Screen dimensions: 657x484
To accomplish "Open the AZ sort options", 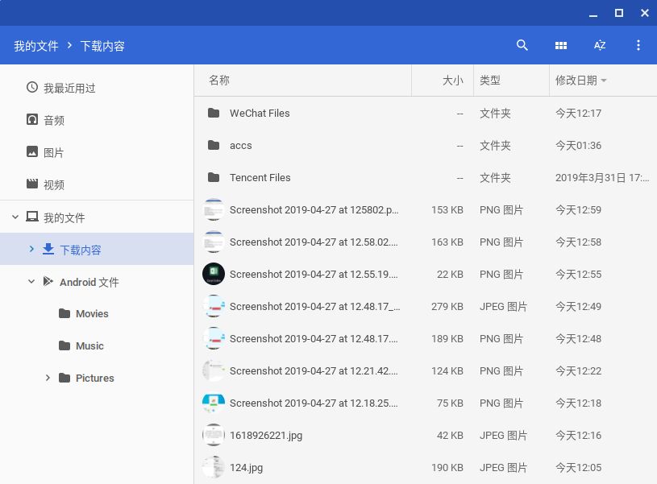I will coord(600,46).
